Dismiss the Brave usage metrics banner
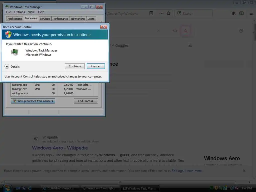The width and height of the screenshot is (256, 192). [244, 170]
